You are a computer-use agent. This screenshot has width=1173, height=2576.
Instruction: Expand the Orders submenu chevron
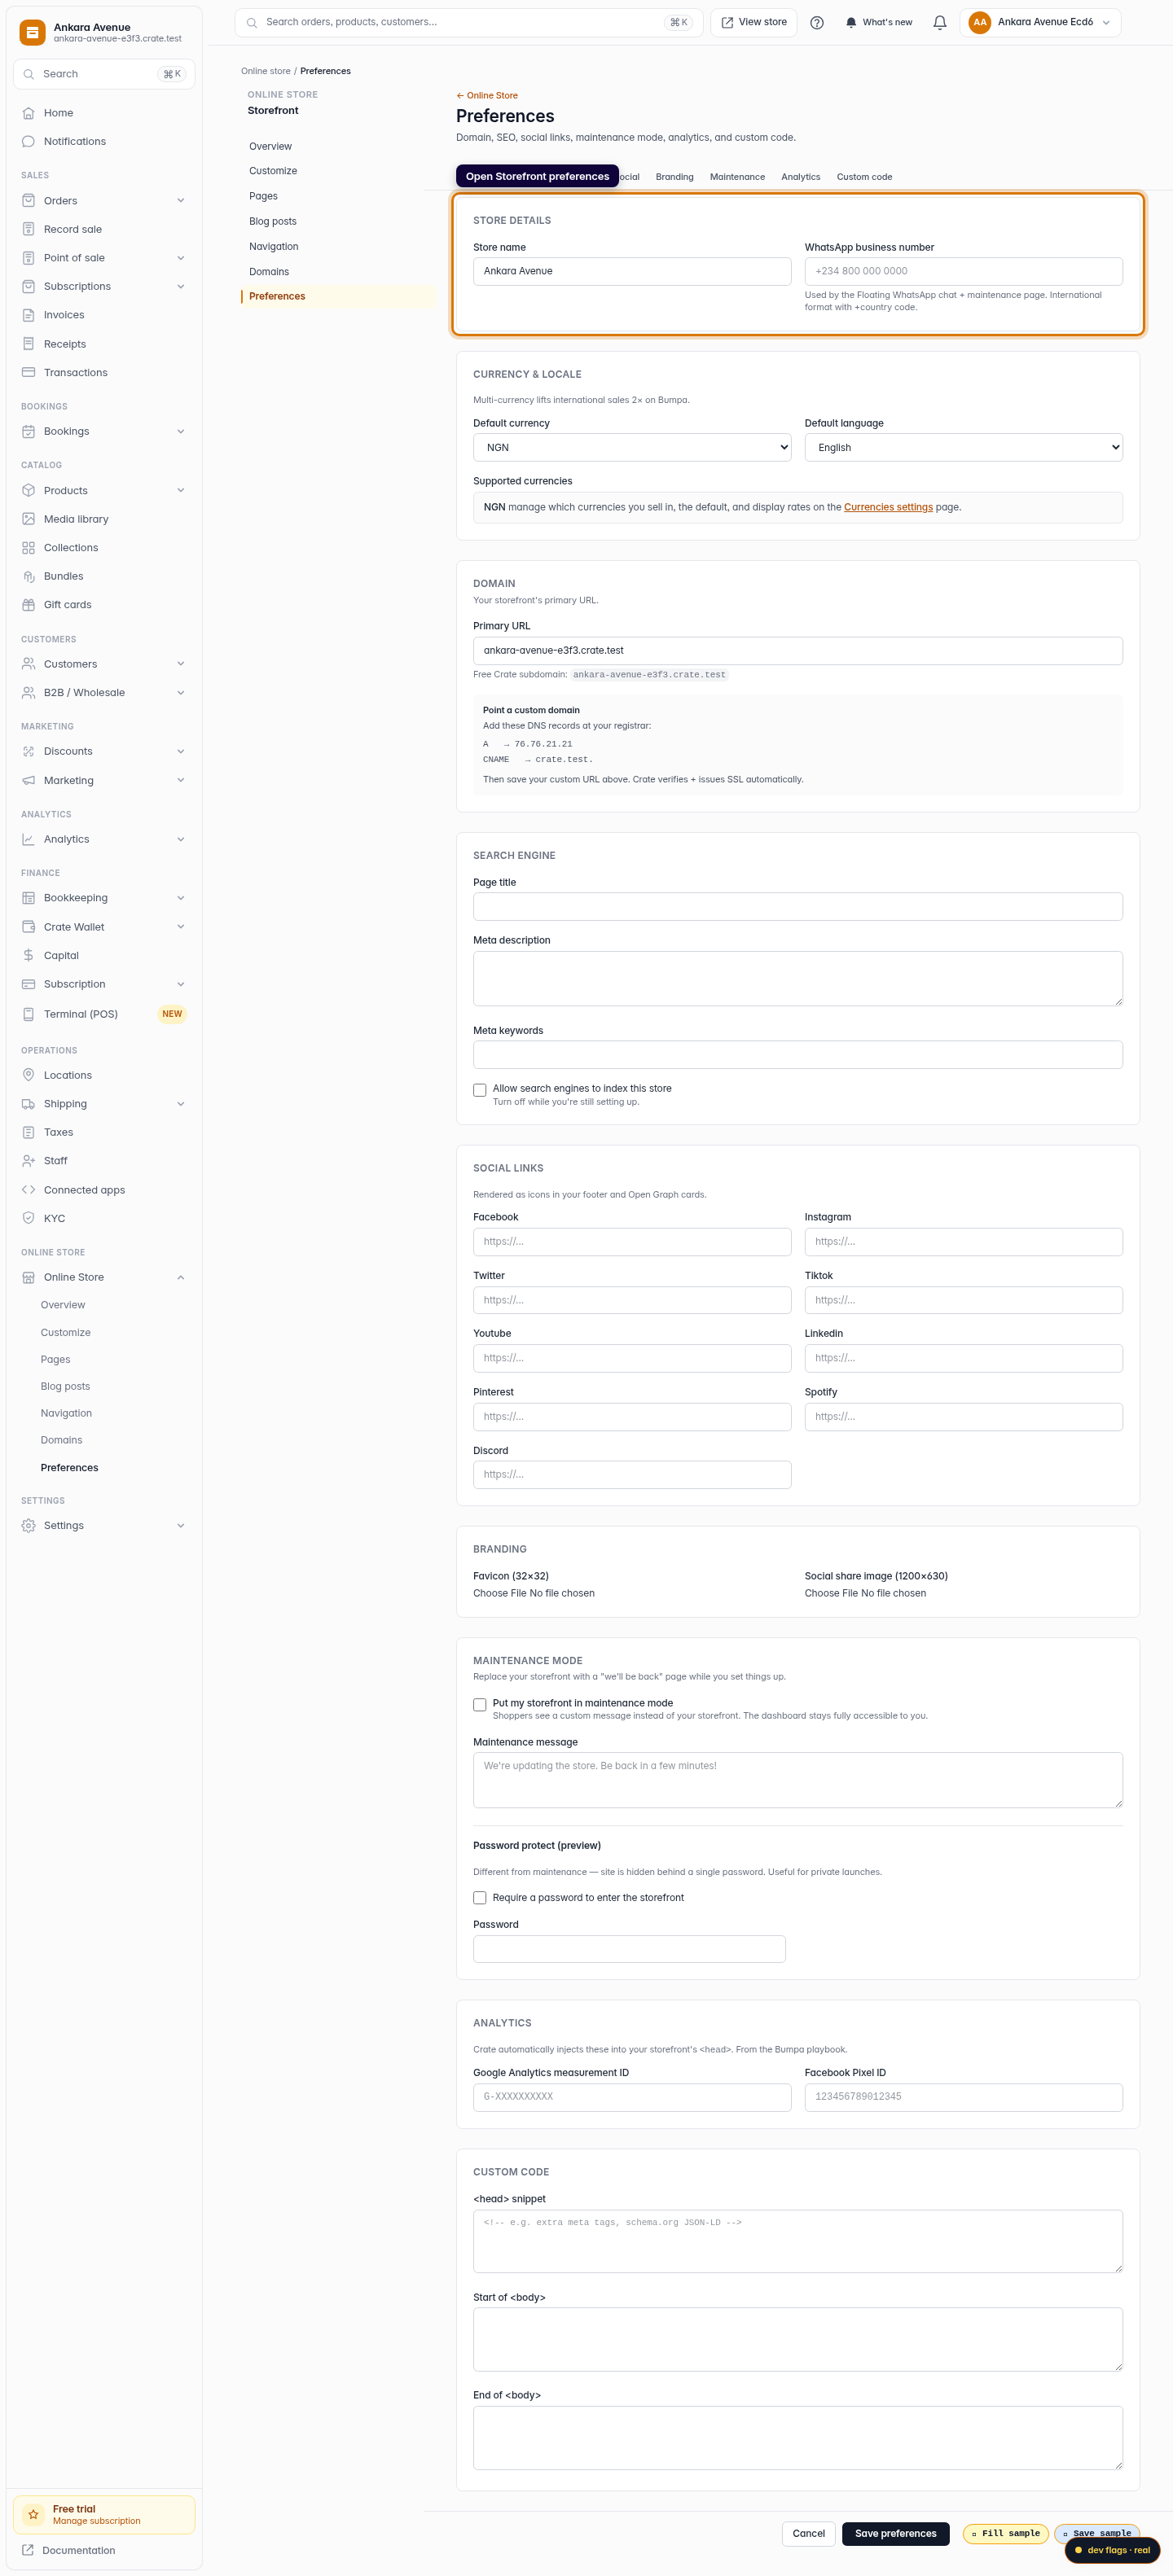pos(181,201)
